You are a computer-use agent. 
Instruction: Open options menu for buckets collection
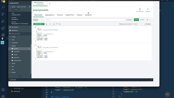29,49
